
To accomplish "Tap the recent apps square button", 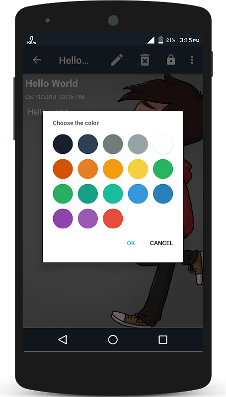I will (162, 339).
